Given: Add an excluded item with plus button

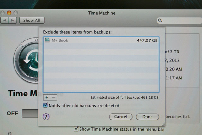Looking at the screenshot, I should point(47,97).
